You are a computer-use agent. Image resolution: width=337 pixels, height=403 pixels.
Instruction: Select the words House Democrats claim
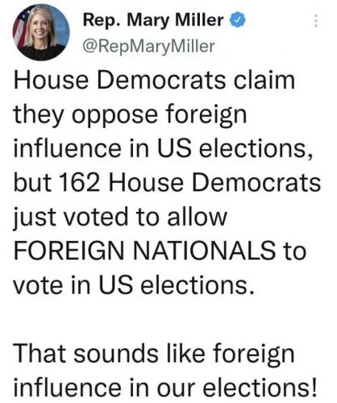tap(154, 81)
